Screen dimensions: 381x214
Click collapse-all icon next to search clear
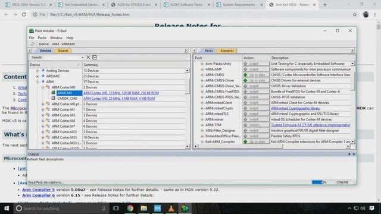(x=95, y=57)
